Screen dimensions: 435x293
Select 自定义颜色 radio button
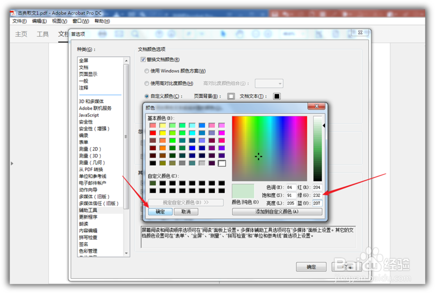coord(147,96)
